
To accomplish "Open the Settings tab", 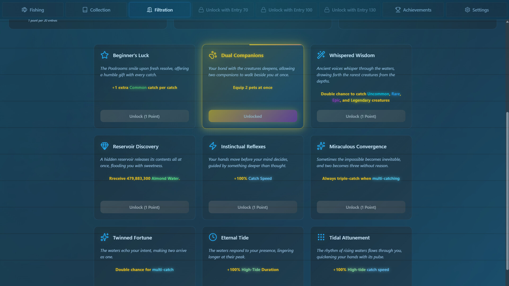I will coord(476,10).
